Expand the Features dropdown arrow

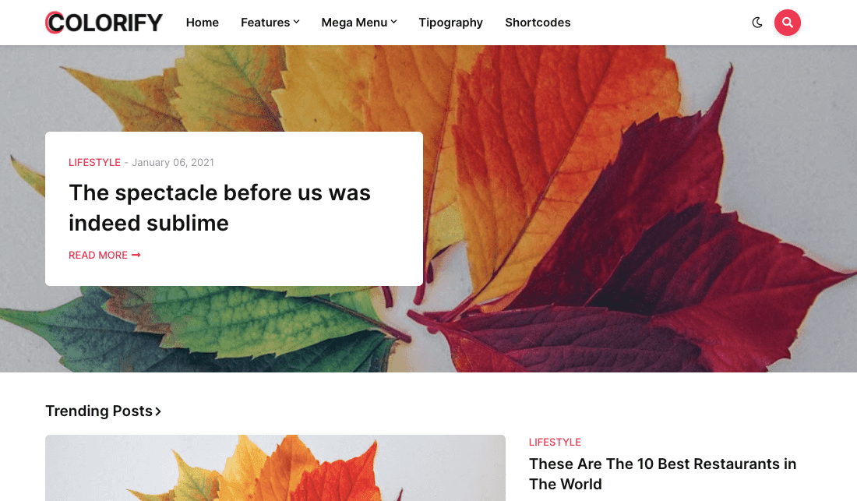(x=296, y=22)
